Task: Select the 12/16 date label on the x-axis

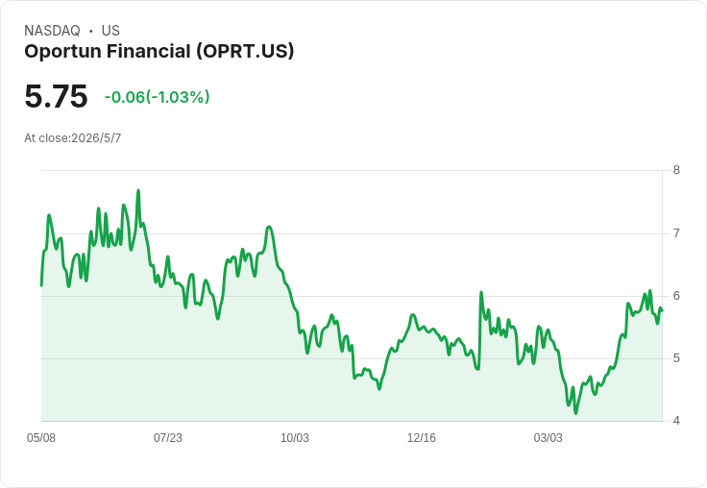Action: pos(421,437)
